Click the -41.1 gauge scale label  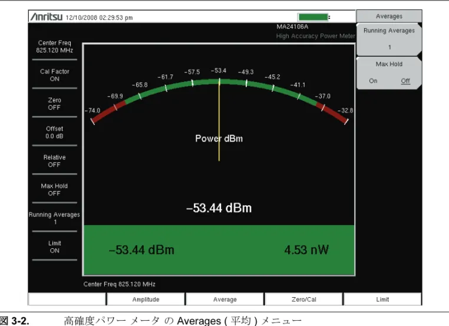click(x=298, y=85)
